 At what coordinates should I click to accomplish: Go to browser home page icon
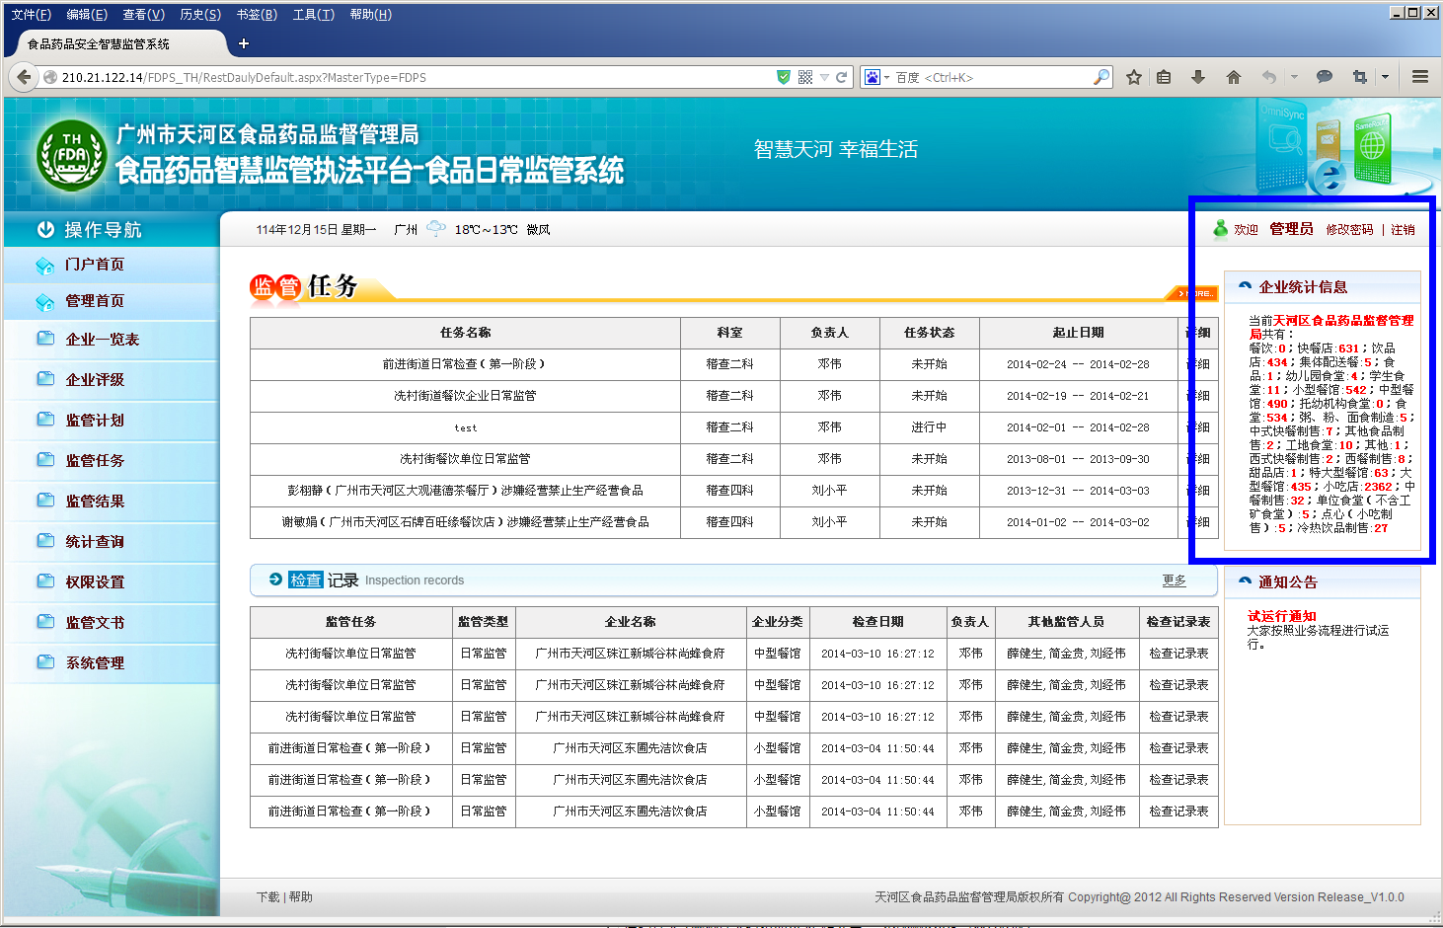(1234, 77)
